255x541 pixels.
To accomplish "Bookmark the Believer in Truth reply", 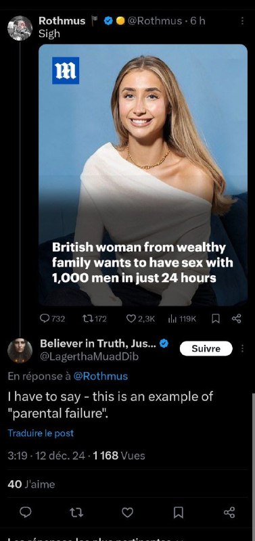I will (x=178, y=513).
